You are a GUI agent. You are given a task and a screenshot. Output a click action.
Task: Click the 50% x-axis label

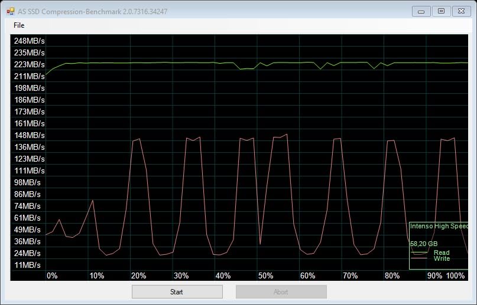tap(265, 276)
